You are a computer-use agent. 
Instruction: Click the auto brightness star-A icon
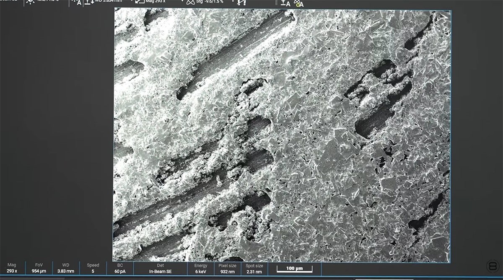coord(77,2)
